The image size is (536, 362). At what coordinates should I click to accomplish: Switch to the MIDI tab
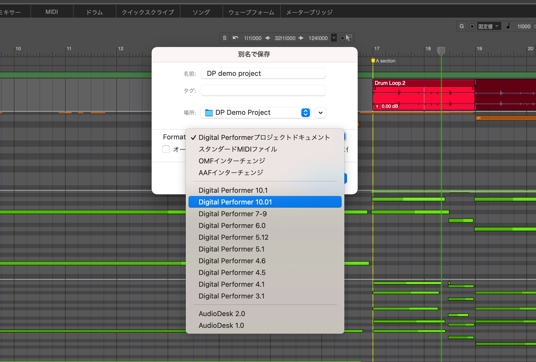point(52,12)
